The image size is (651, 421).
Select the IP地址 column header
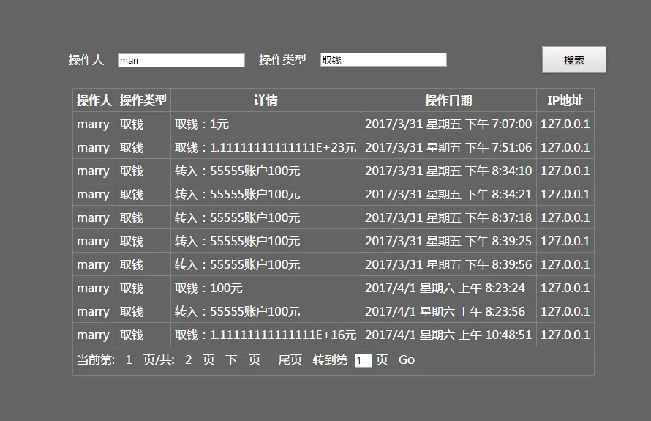click(x=565, y=100)
